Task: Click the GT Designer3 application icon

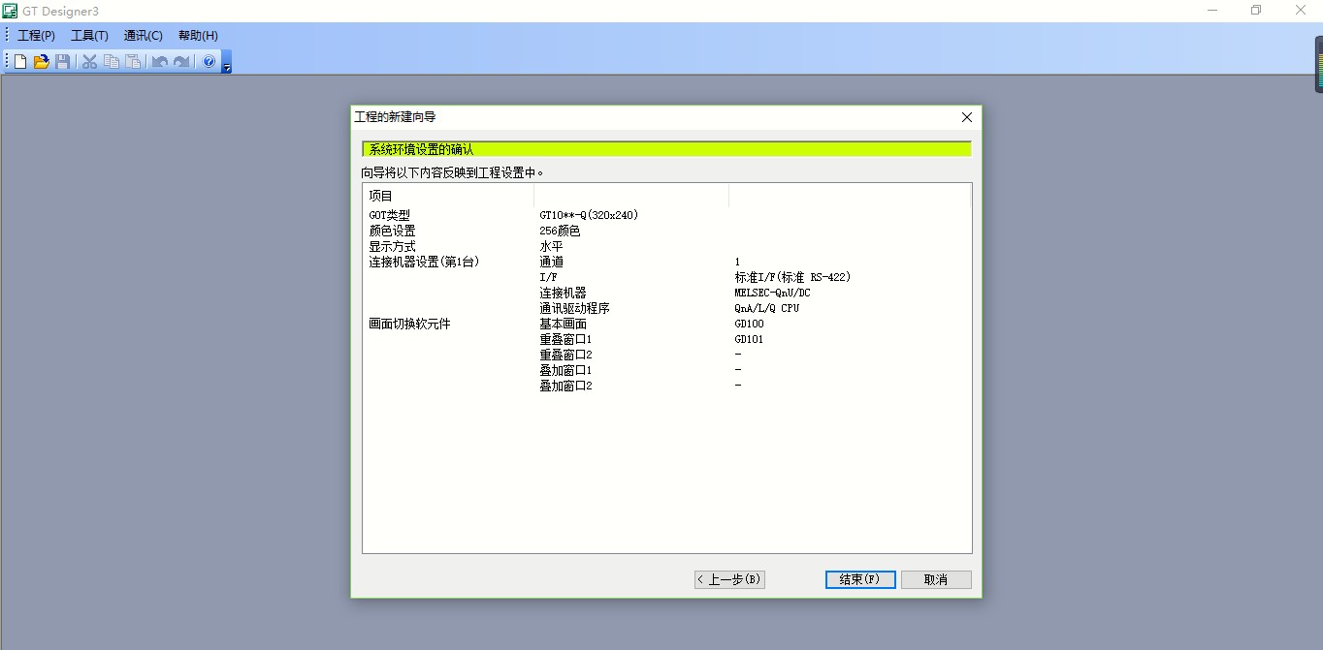Action: tap(9, 11)
